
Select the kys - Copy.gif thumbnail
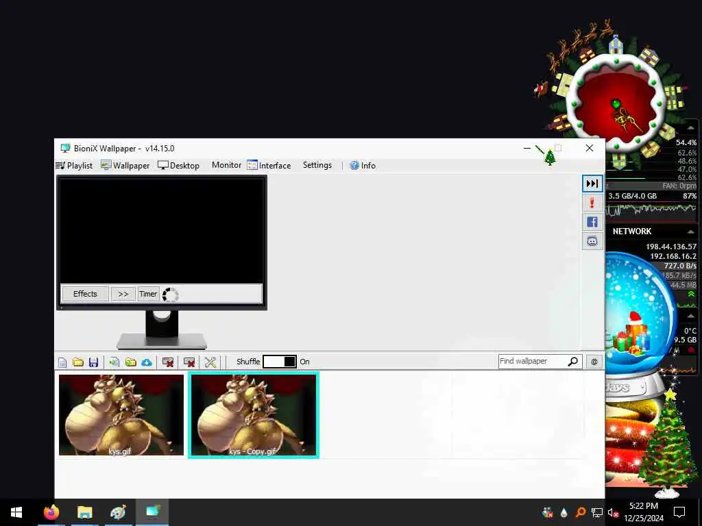tap(254, 415)
